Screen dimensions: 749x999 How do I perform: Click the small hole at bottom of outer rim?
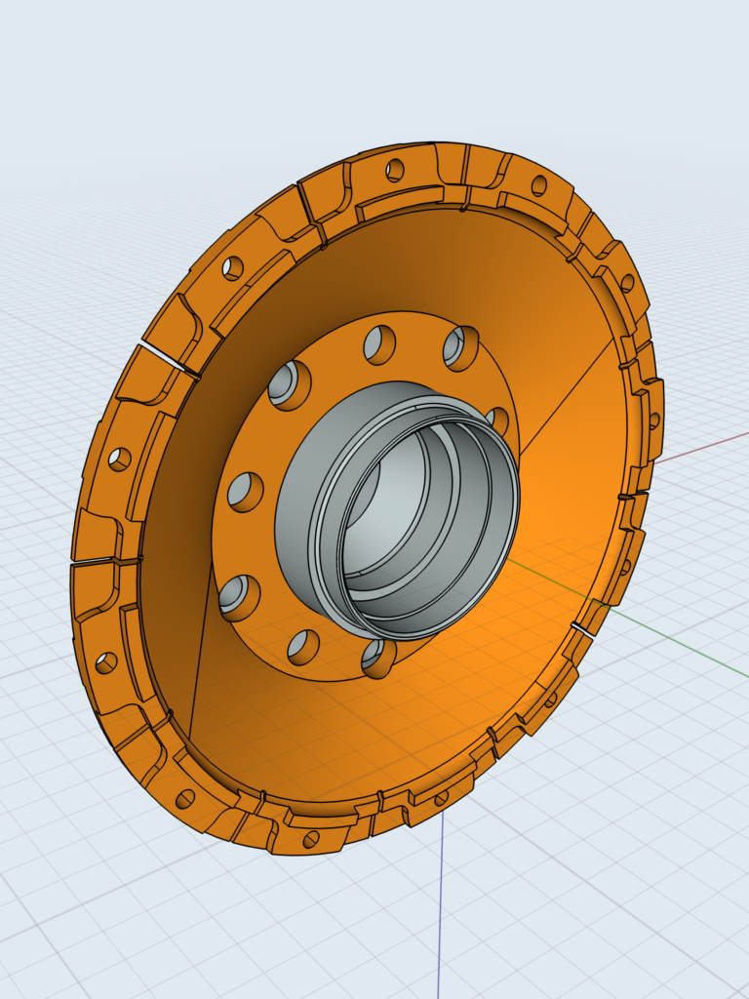tap(311, 838)
